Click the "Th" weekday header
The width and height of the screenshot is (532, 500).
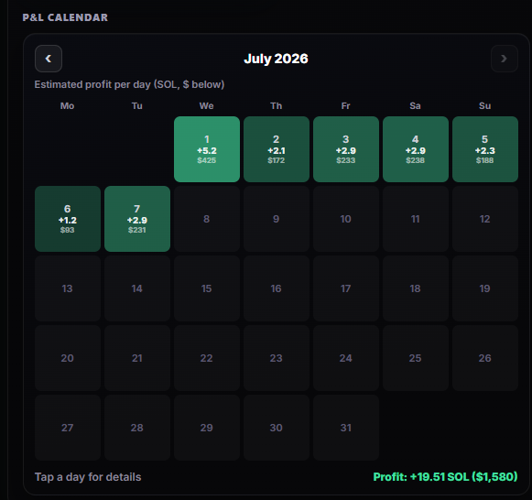click(x=277, y=106)
